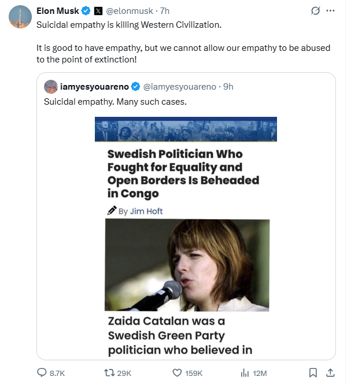This screenshot has width=347, height=384.
Task: Click the Elon Musk display name
Action: click(58, 11)
